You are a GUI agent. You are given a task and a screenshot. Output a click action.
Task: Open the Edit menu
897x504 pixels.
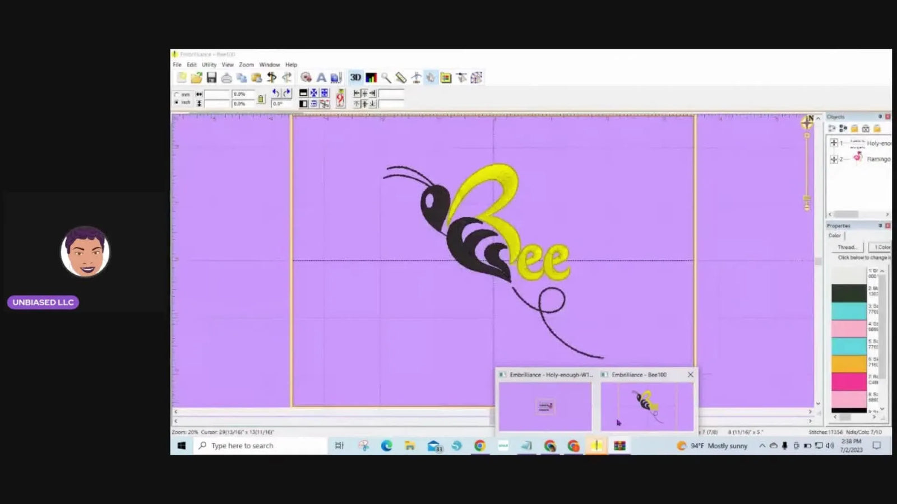[x=192, y=65]
